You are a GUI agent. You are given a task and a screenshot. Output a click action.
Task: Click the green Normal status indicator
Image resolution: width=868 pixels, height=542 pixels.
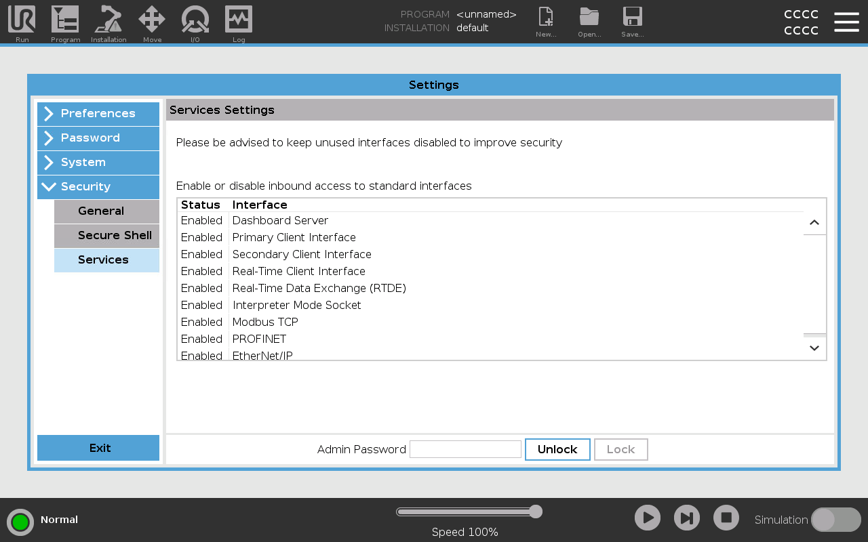tap(20, 522)
